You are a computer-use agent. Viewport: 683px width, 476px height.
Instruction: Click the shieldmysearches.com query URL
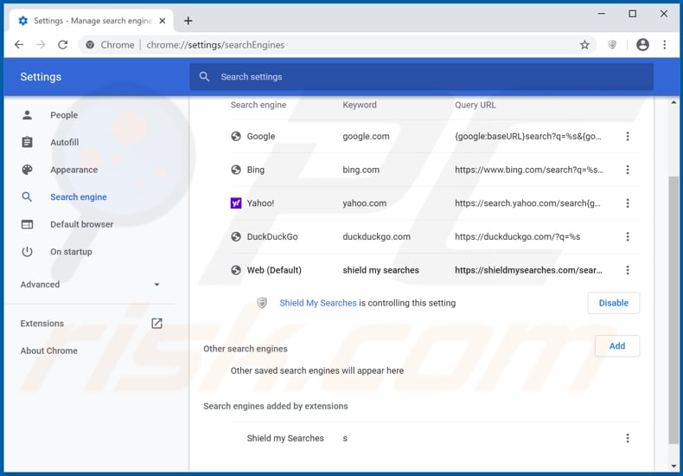point(528,270)
